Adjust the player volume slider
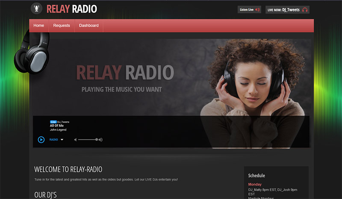Viewport: 342px width, 199px height. click(x=88, y=140)
